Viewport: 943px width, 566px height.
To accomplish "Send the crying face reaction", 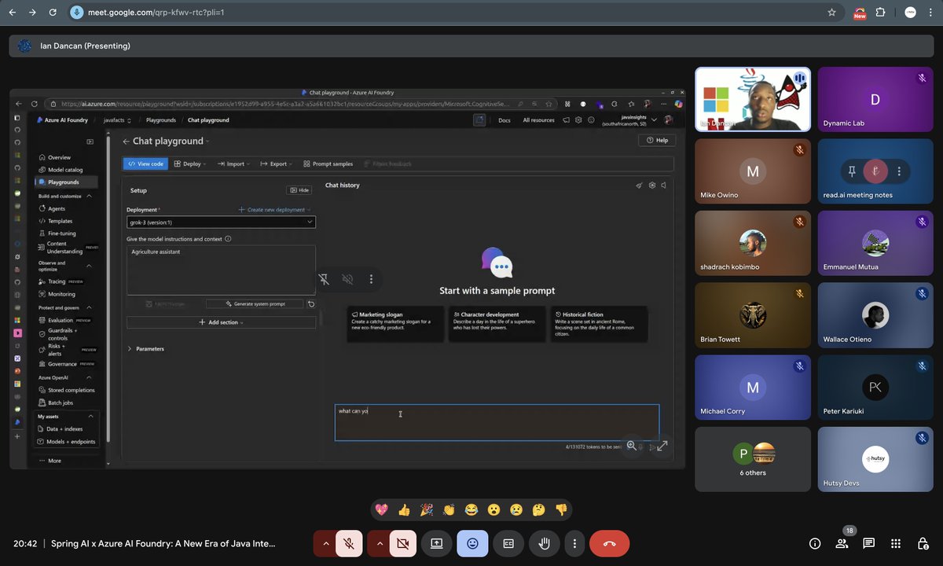I will point(516,509).
